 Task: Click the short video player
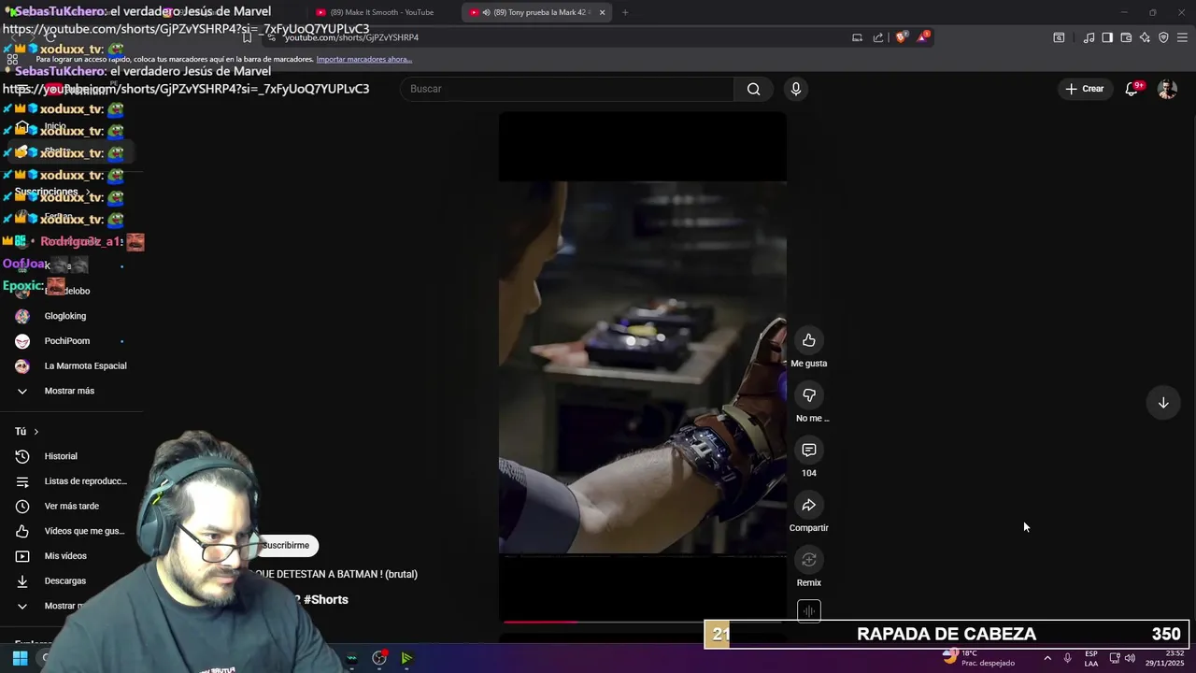(x=643, y=367)
